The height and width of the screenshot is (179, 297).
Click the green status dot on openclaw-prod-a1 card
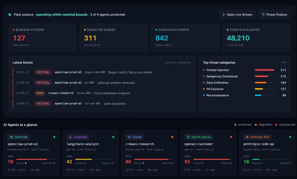pos(54,137)
